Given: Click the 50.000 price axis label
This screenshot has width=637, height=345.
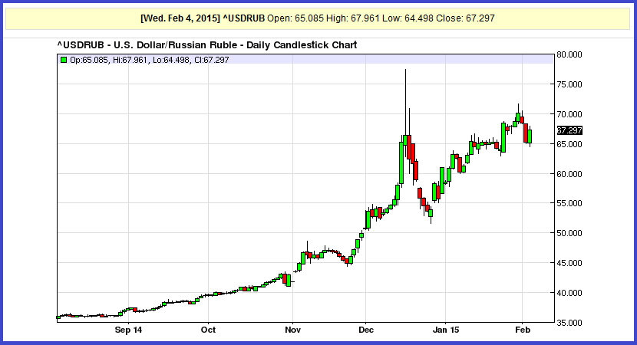Looking at the screenshot, I should point(569,233).
